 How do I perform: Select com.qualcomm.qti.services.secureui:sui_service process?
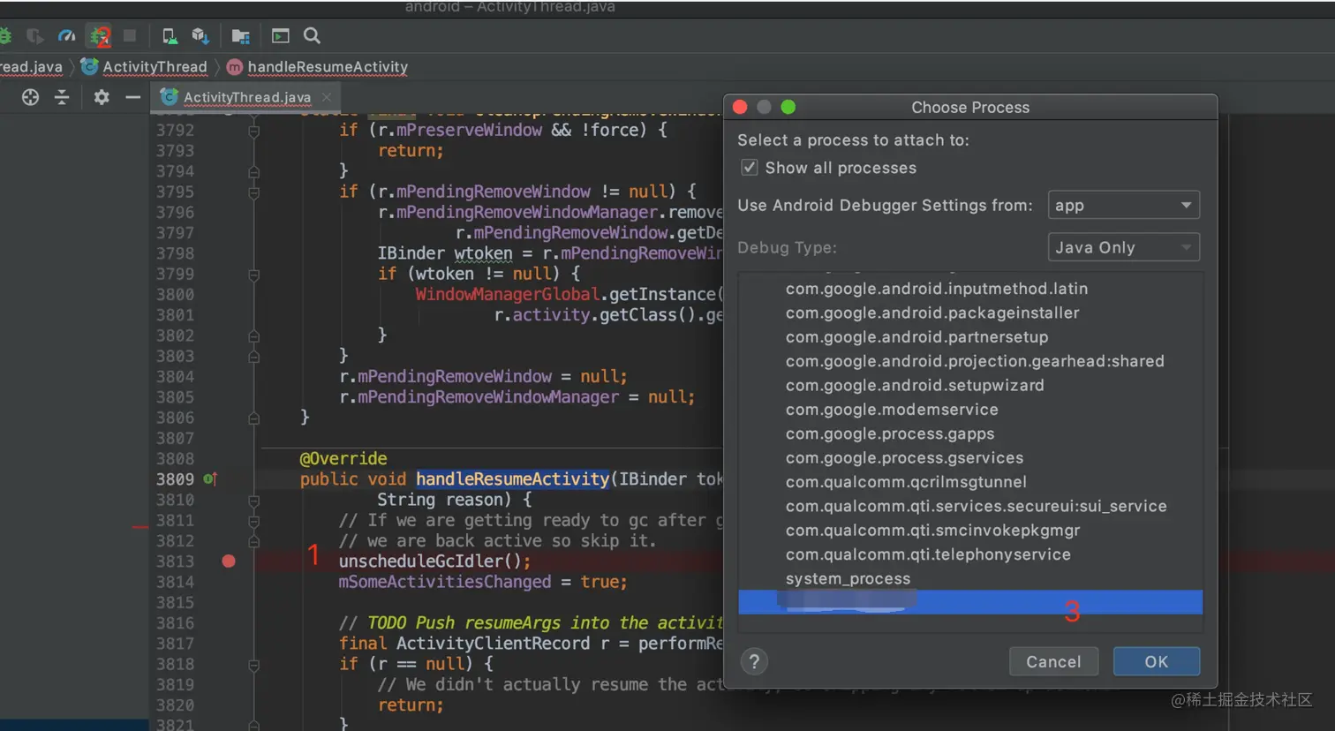tap(970, 507)
